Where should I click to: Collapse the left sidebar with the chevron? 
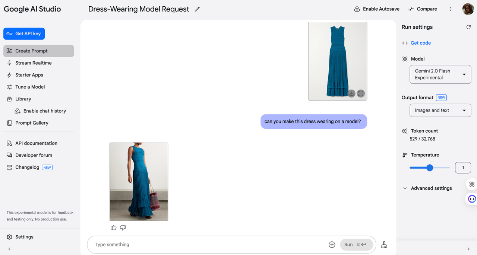(9, 249)
